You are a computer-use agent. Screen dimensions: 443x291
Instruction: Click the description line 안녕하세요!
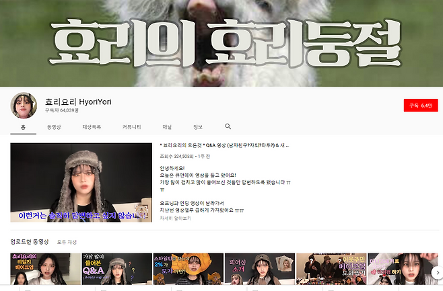pyautogui.click(x=172, y=168)
